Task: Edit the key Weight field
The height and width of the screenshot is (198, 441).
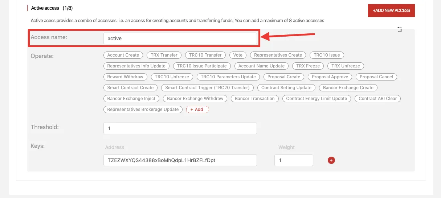Action: [294, 160]
